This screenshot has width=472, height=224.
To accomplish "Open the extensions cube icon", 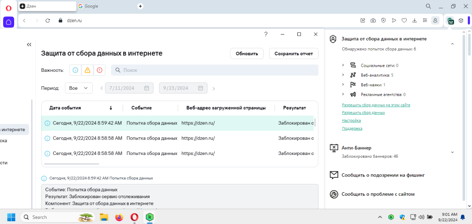I will click(461, 20).
